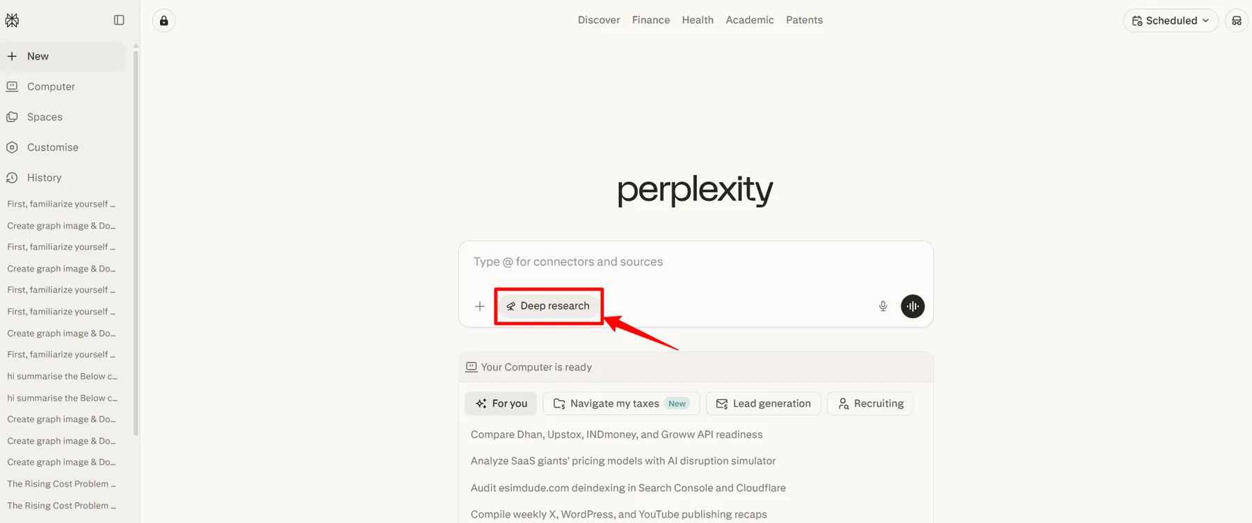The height and width of the screenshot is (523, 1252).
Task: Click the lock icon next to the sidebar
Action: [163, 20]
